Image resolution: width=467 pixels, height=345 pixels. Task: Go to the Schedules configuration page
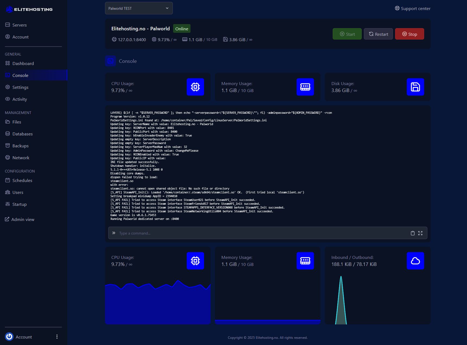pyautogui.click(x=22, y=180)
